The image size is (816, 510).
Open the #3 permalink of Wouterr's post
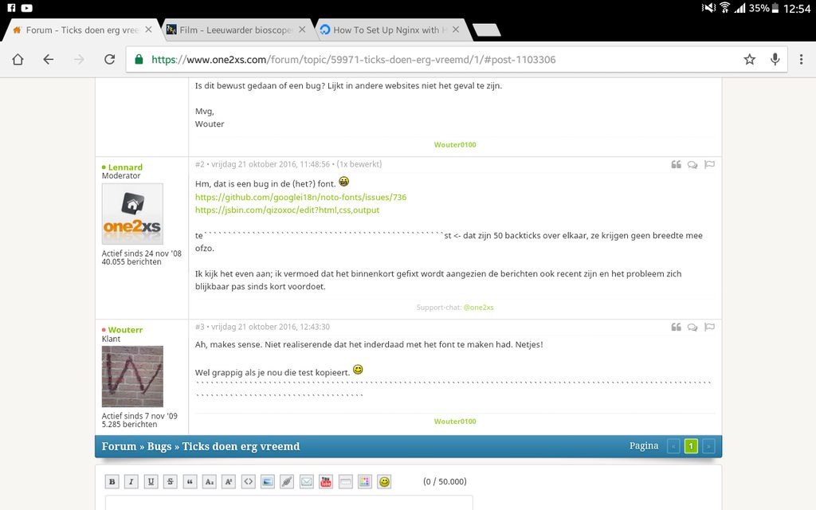tap(200, 327)
